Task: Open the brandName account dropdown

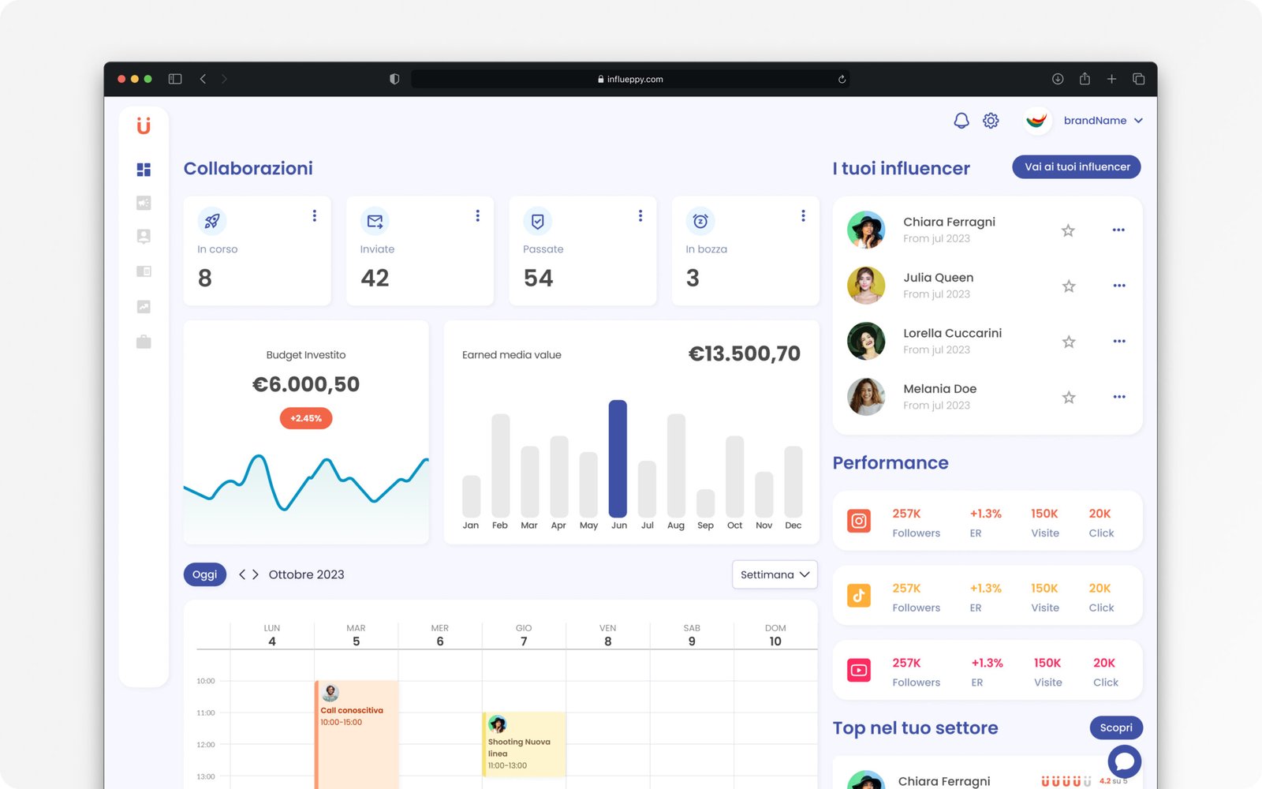Action: (x=1103, y=121)
